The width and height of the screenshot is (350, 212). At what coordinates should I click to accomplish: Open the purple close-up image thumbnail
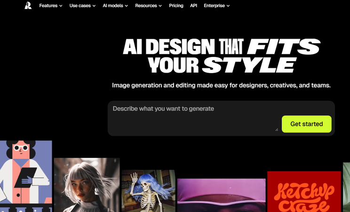coord(222,195)
